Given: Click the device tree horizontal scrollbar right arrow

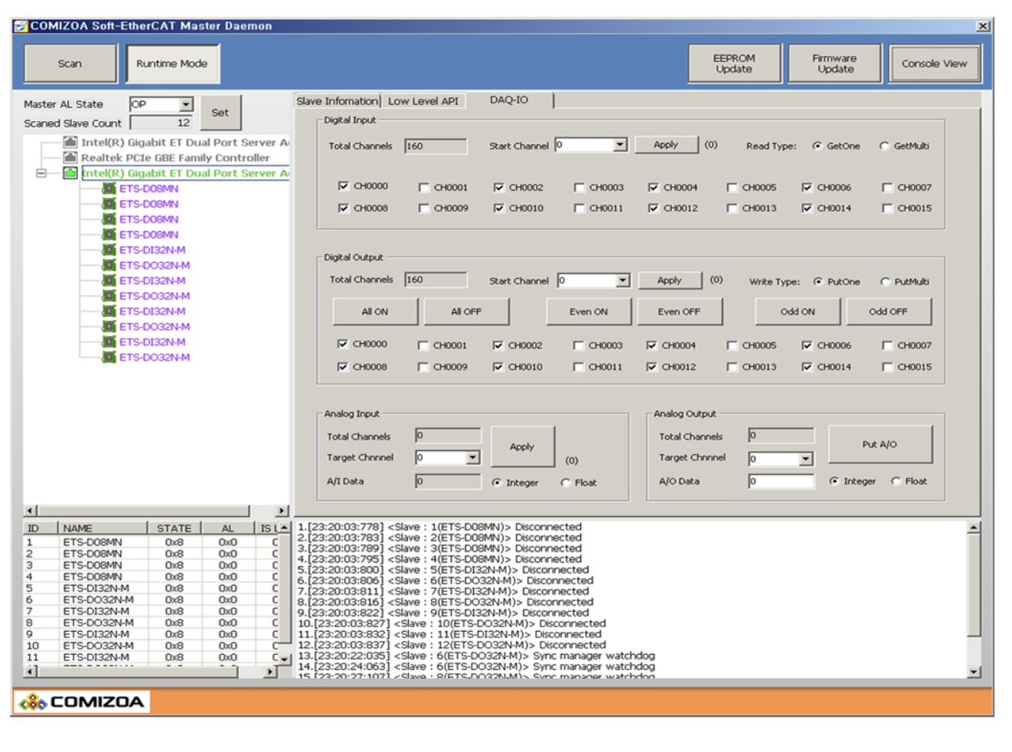Looking at the screenshot, I should click(x=282, y=510).
